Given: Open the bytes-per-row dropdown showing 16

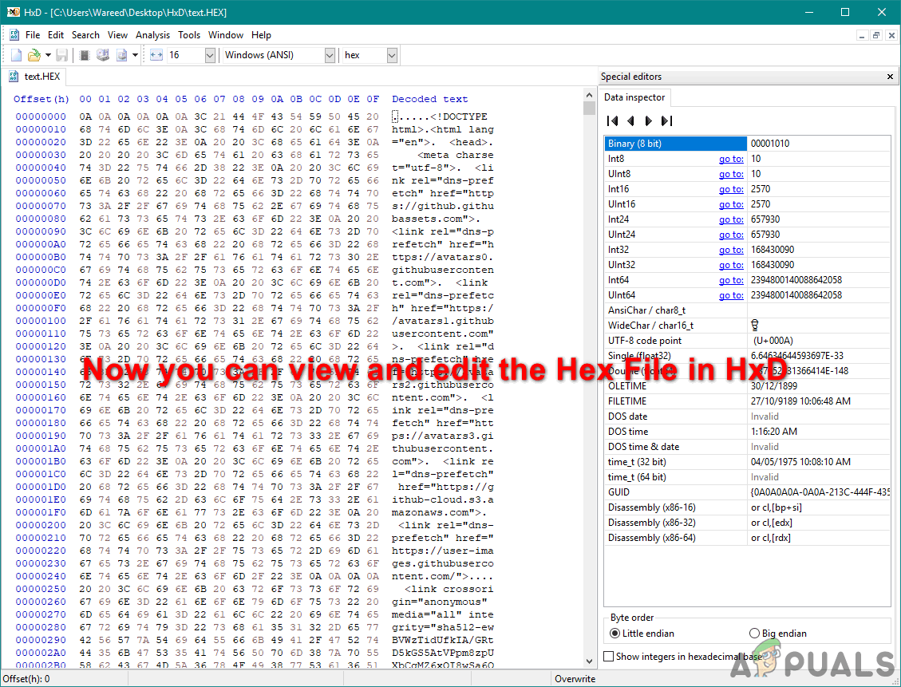Looking at the screenshot, I should (x=210, y=55).
